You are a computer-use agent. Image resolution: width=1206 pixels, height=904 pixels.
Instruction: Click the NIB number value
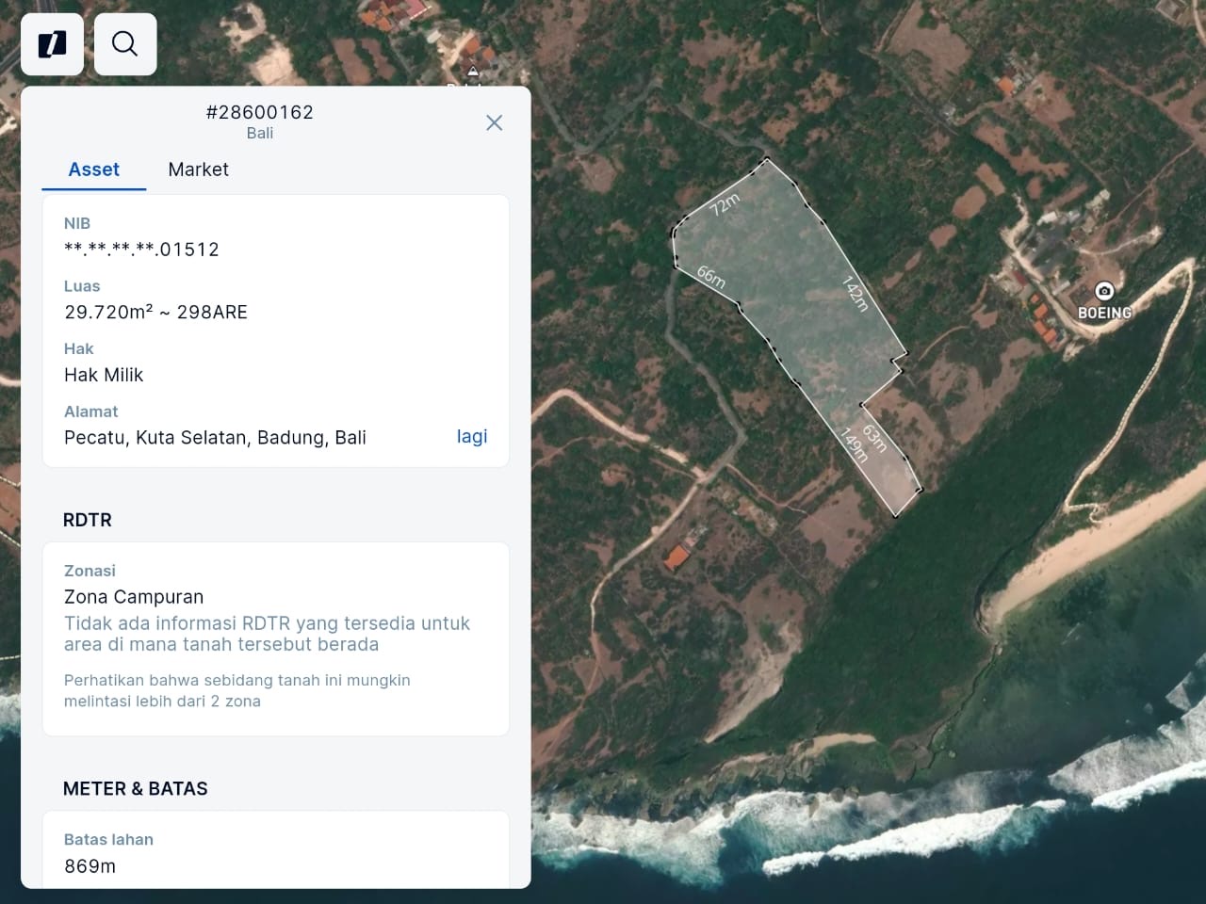(x=141, y=250)
